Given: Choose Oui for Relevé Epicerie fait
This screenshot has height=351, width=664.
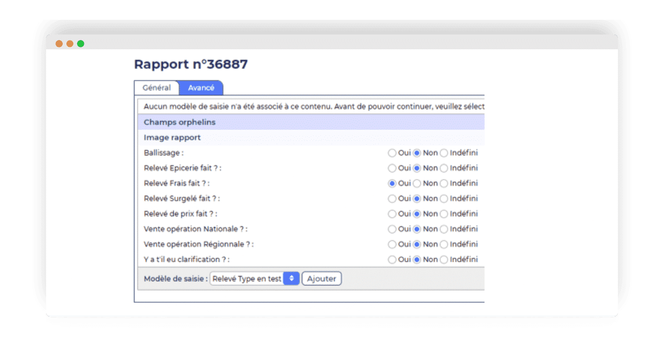Looking at the screenshot, I should (392, 168).
